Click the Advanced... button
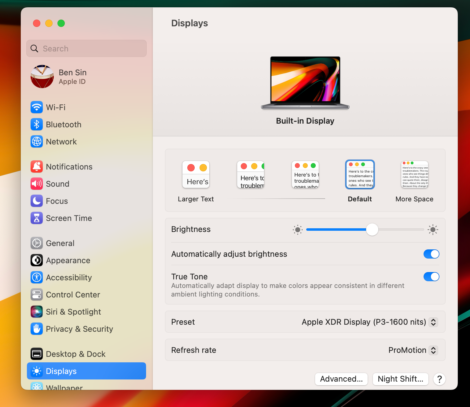This screenshot has height=407, width=470. point(341,379)
